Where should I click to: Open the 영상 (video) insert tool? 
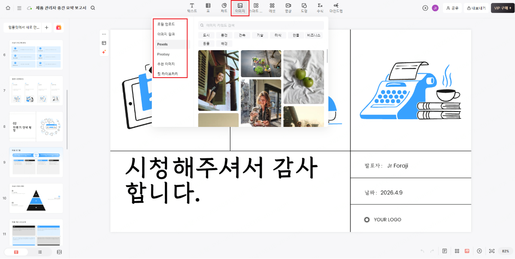[x=288, y=8]
